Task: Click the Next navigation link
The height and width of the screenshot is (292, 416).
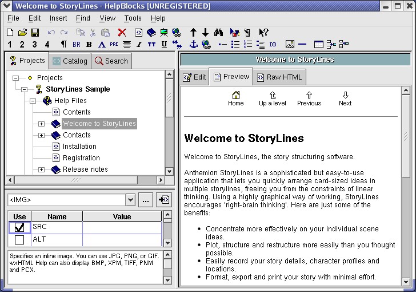Action: tap(345, 98)
